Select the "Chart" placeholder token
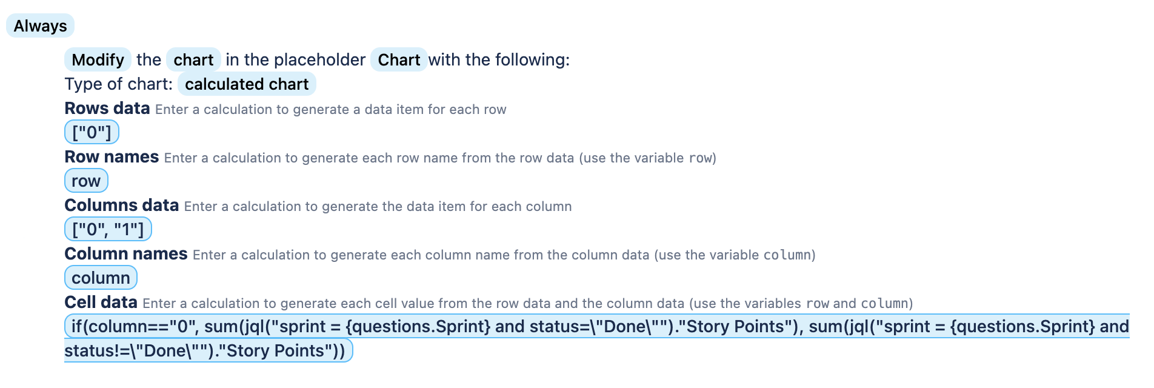The height and width of the screenshot is (388, 1154). (x=398, y=59)
